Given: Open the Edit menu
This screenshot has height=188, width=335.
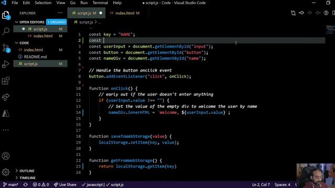Looking at the screenshot, I should pos(26,3).
